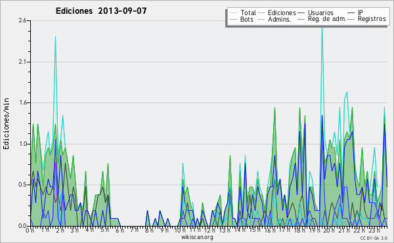The width and height of the screenshot is (394, 243).
Task: Click the 1.0 y-axis value
Action: (22, 144)
